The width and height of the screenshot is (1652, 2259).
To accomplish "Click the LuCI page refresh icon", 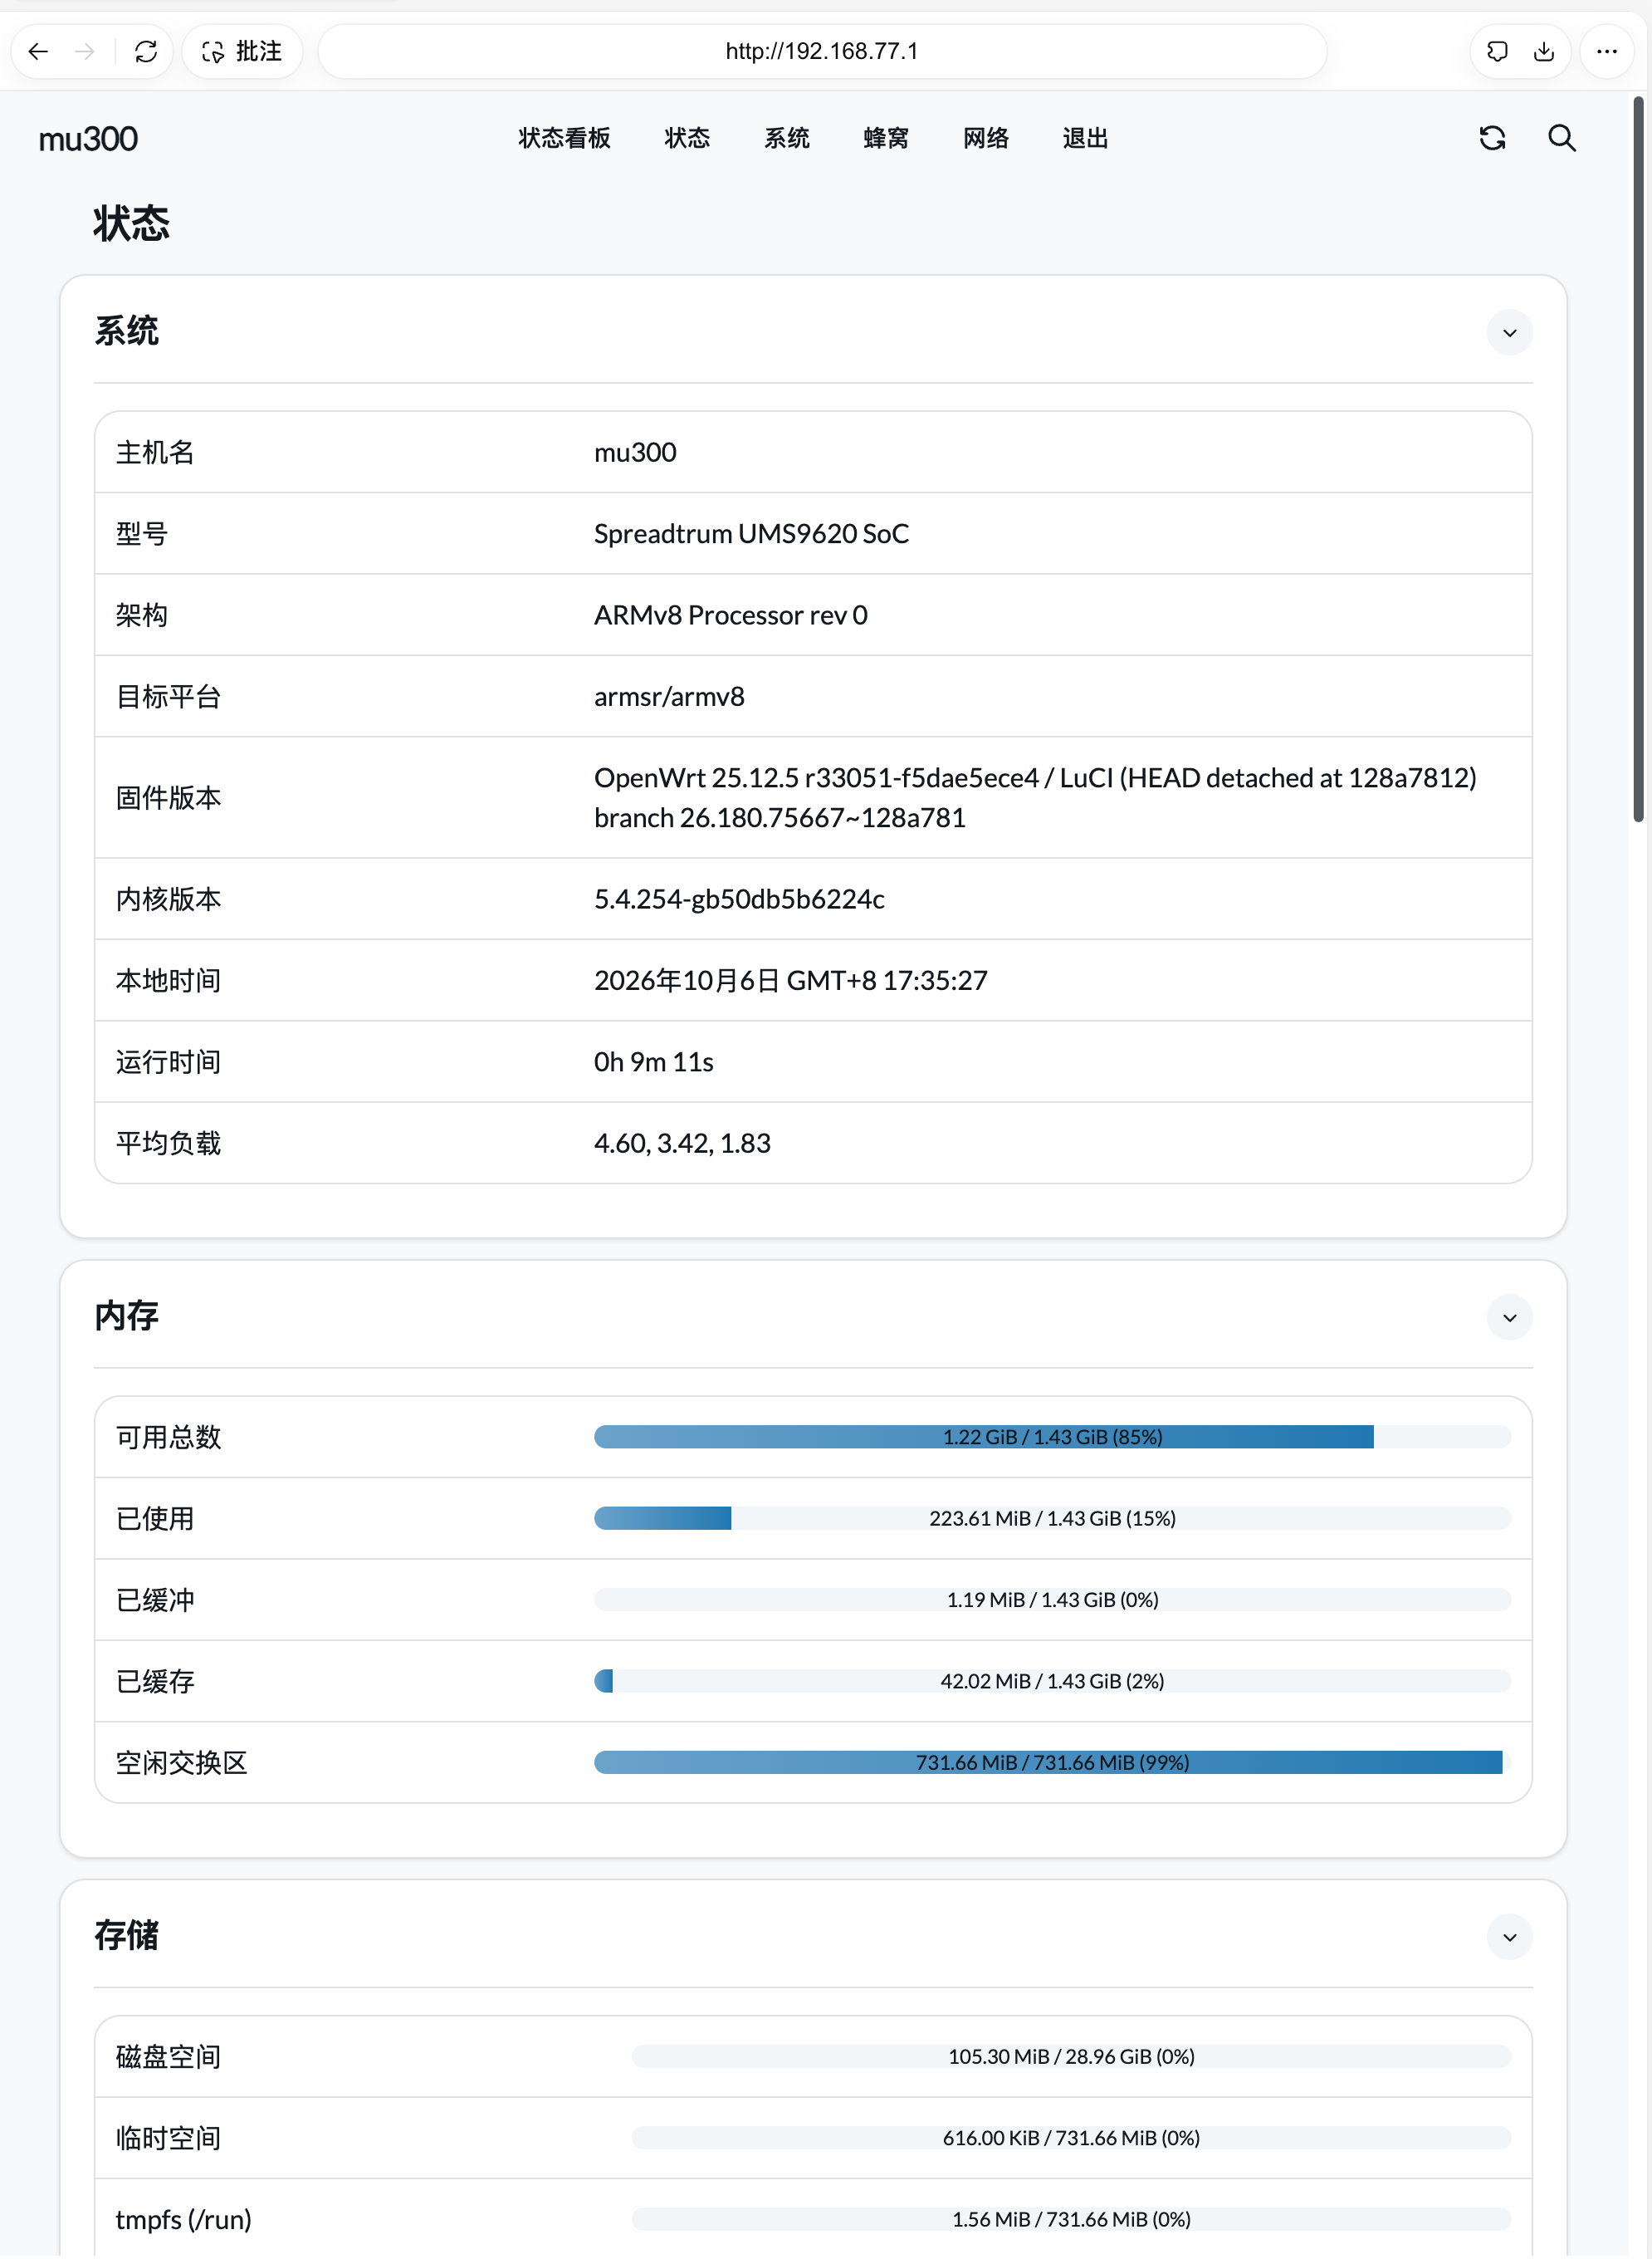I will 1492,138.
